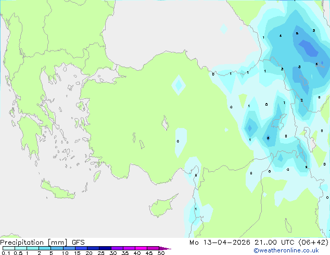The height and width of the screenshot is (255, 330).
Task: Click the 'Precipitation [mm]' title text
Action: (34, 243)
